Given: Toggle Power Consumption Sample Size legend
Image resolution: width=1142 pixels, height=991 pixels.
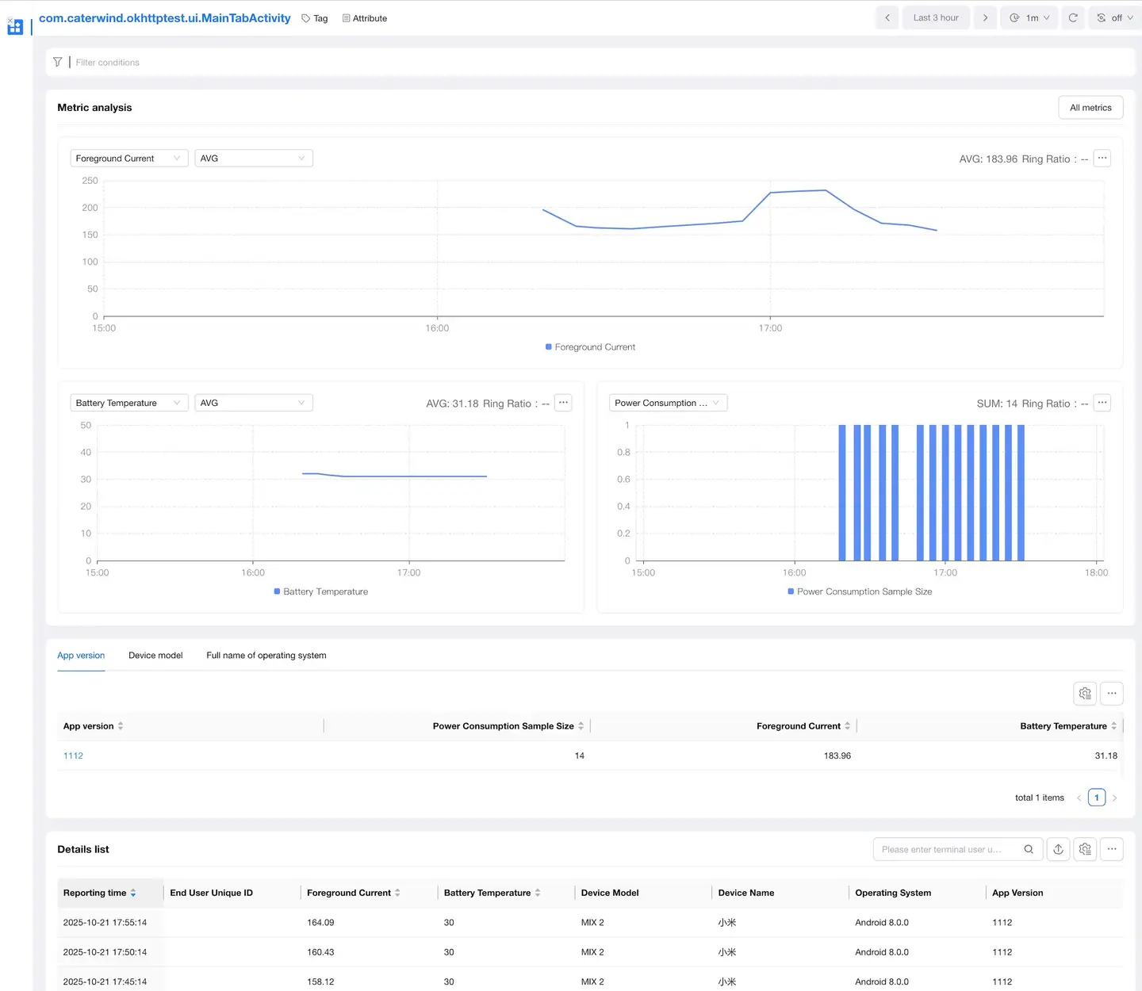Looking at the screenshot, I should coord(860,591).
